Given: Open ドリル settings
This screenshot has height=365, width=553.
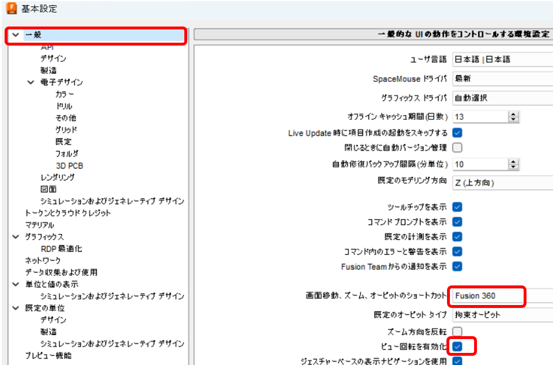Looking at the screenshot, I should point(64,106).
